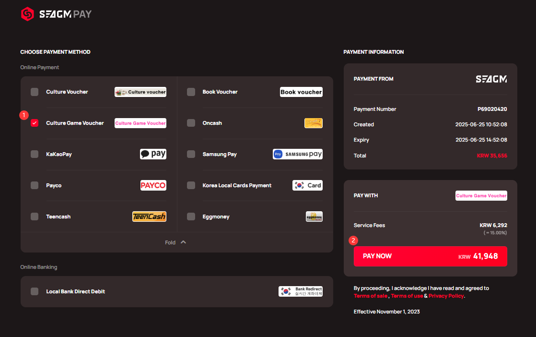Click the SEAGM Pay logo
Viewport: 536px width, 337px height.
[56, 14]
